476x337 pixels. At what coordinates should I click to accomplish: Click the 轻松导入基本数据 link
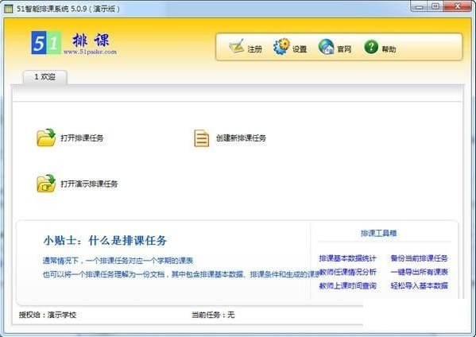click(420, 285)
